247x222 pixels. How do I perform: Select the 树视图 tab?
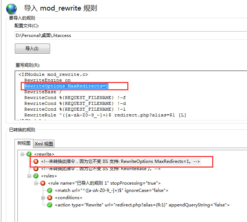(24, 143)
